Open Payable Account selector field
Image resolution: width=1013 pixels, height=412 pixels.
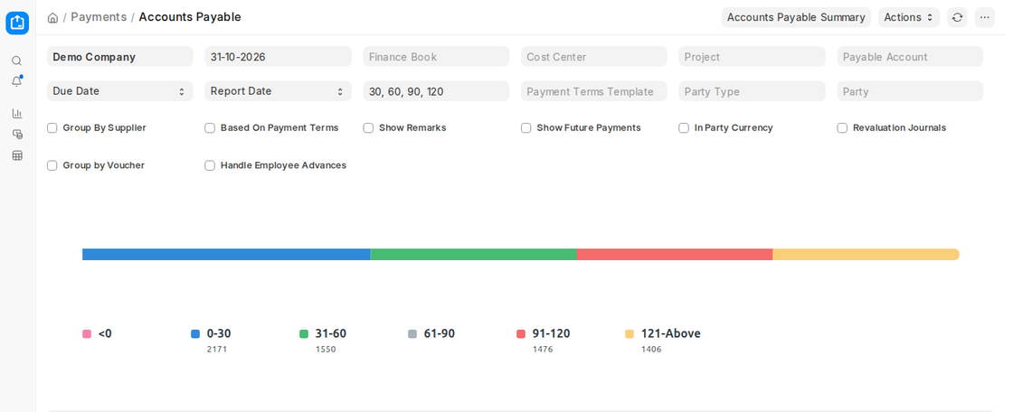910,56
